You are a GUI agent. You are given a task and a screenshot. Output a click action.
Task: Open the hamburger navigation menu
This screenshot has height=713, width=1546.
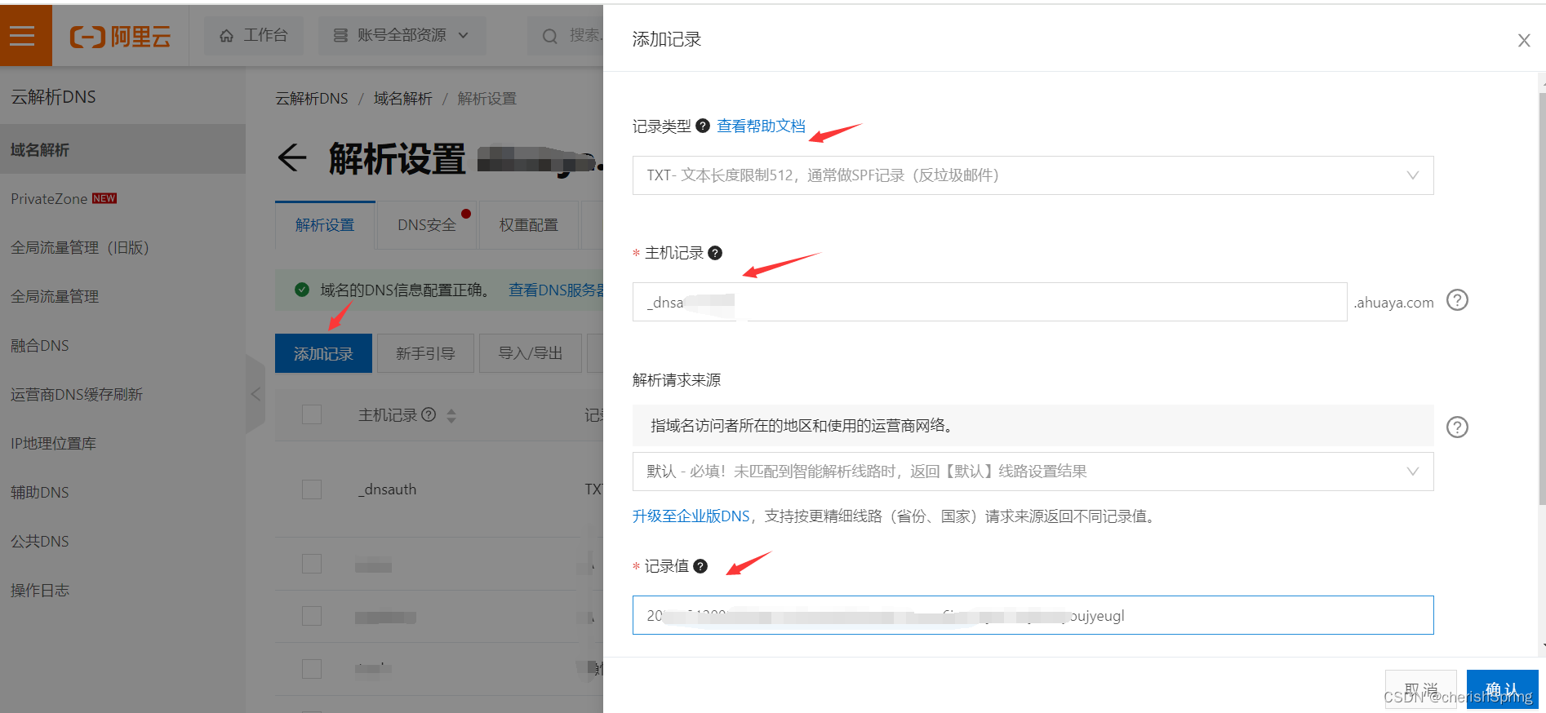pyautogui.click(x=22, y=35)
